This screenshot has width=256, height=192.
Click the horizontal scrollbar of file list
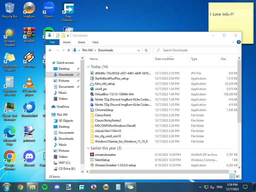[159, 171]
